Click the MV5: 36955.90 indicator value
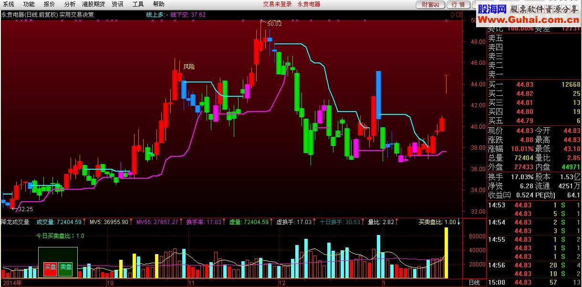Screen dimensions: 582x287 (109, 222)
